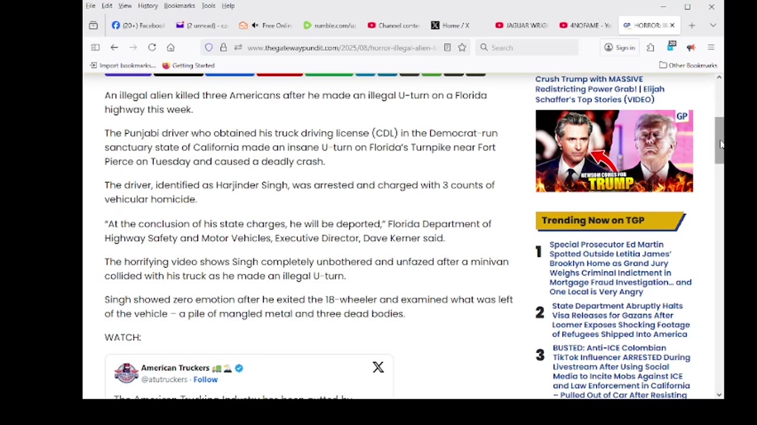This screenshot has height=425, width=757.
Task: Click the scrollbar up arrow
Action: pyautogui.click(x=719, y=77)
